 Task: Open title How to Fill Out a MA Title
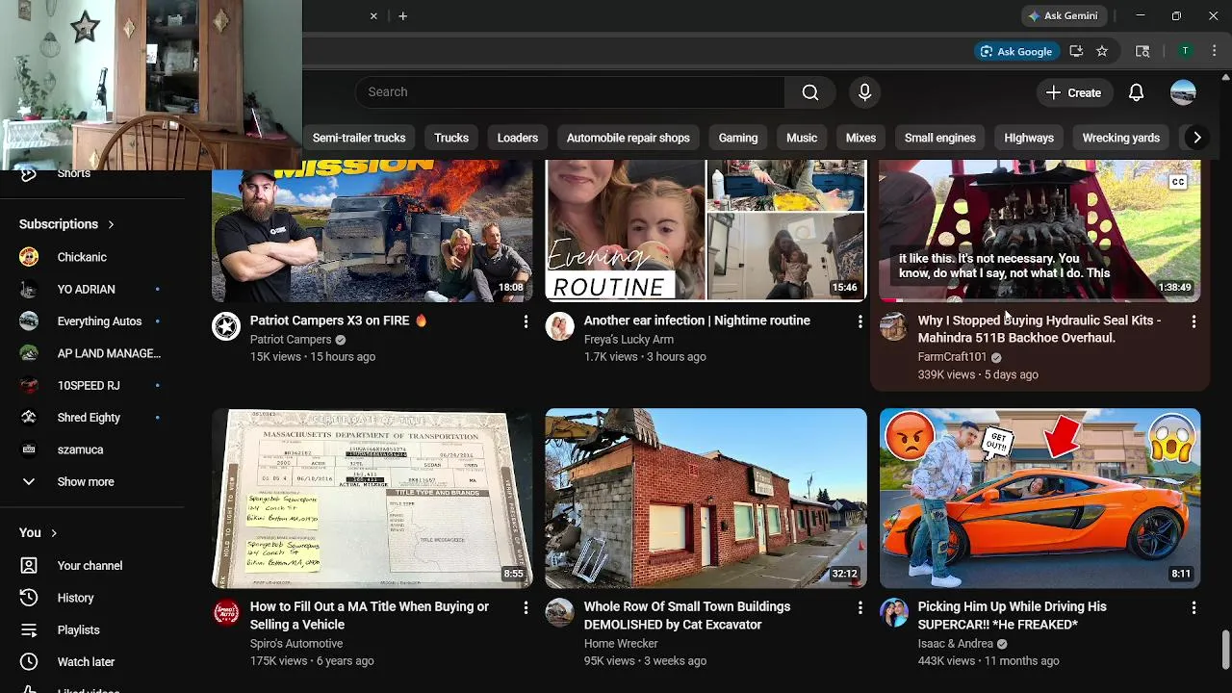(x=370, y=616)
